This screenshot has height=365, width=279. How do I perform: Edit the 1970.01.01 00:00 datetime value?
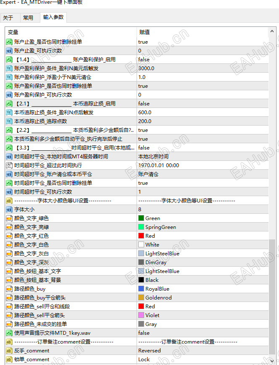tap(203, 165)
